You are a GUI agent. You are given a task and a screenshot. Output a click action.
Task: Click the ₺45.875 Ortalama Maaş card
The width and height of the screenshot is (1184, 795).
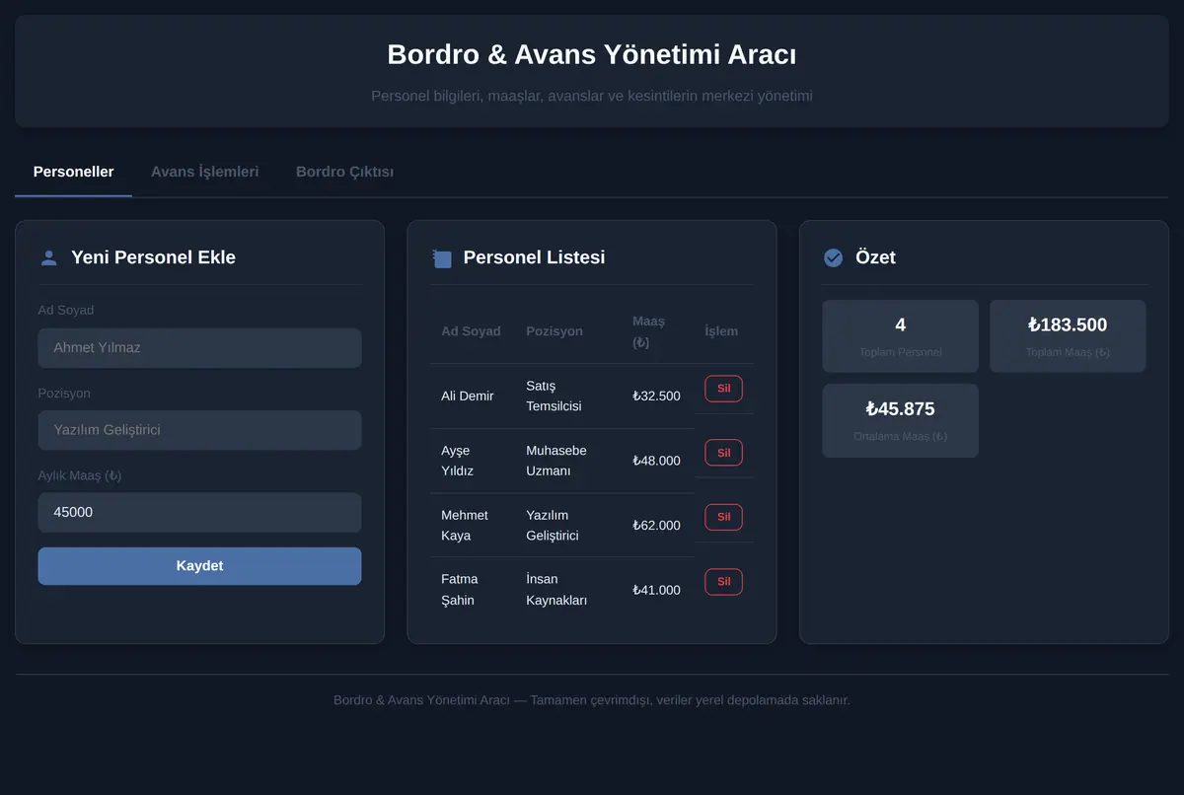pos(900,420)
